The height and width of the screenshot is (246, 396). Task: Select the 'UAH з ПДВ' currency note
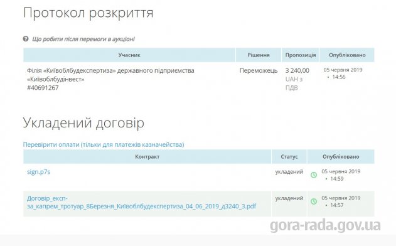click(294, 83)
